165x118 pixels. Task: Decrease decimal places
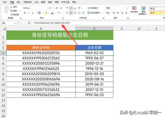click(x=126, y=13)
